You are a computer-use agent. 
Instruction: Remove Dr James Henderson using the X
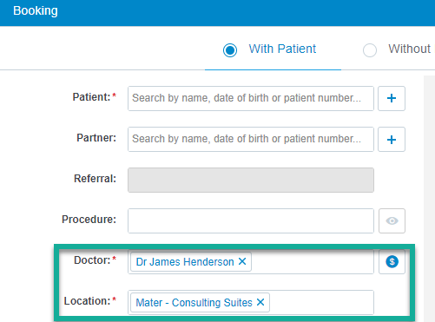point(242,261)
